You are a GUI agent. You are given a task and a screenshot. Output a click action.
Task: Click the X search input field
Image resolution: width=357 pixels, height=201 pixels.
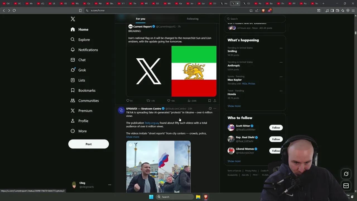[255, 19]
